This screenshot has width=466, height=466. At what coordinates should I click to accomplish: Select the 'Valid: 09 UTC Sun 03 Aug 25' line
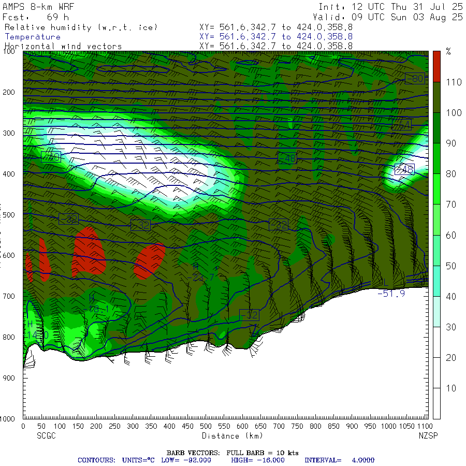coord(387,17)
